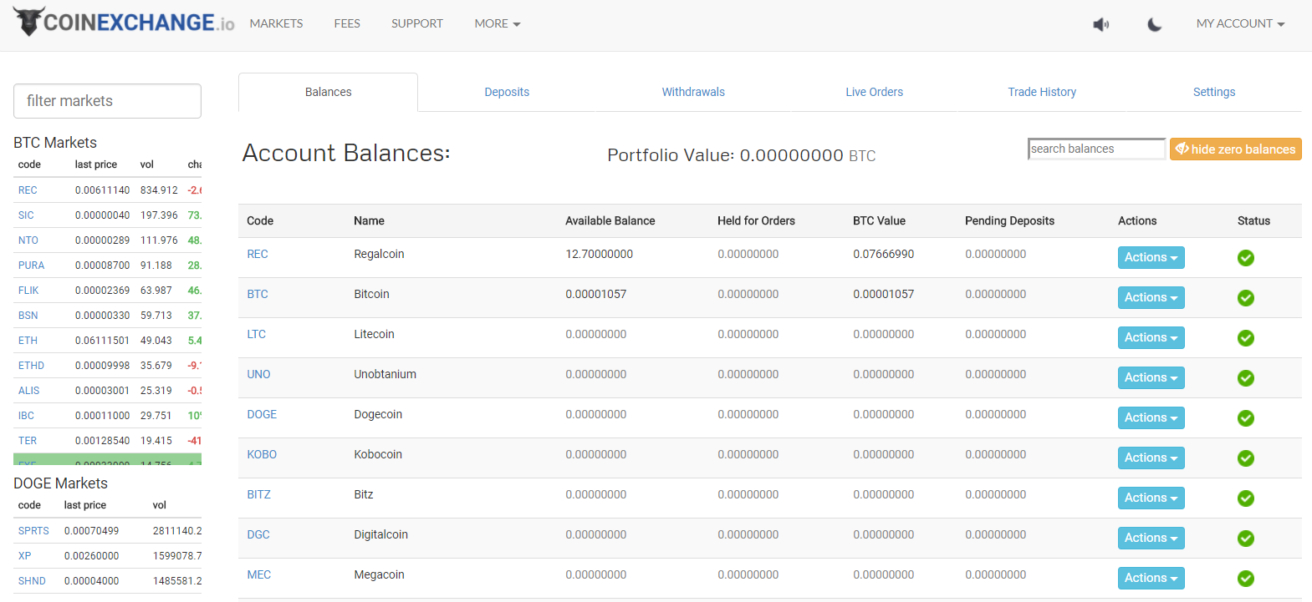The width and height of the screenshot is (1312, 602).
Task: Toggle dark mode with the moon icon
Action: click(x=1154, y=24)
